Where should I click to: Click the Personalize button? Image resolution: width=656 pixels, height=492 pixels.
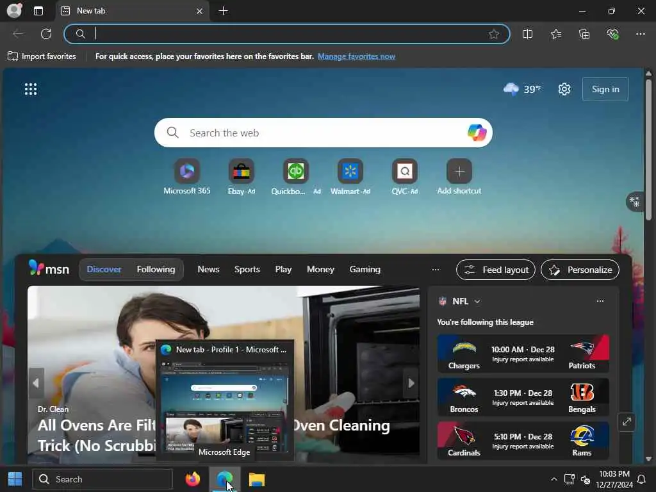pyautogui.click(x=580, y=270)
